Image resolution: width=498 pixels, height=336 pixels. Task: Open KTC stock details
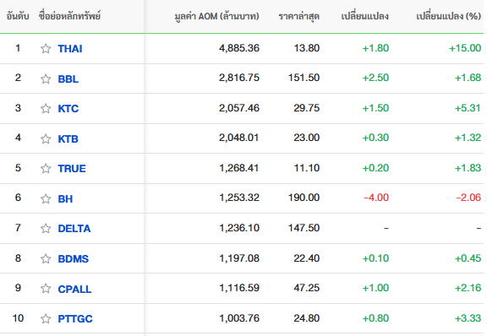(68, 109)
